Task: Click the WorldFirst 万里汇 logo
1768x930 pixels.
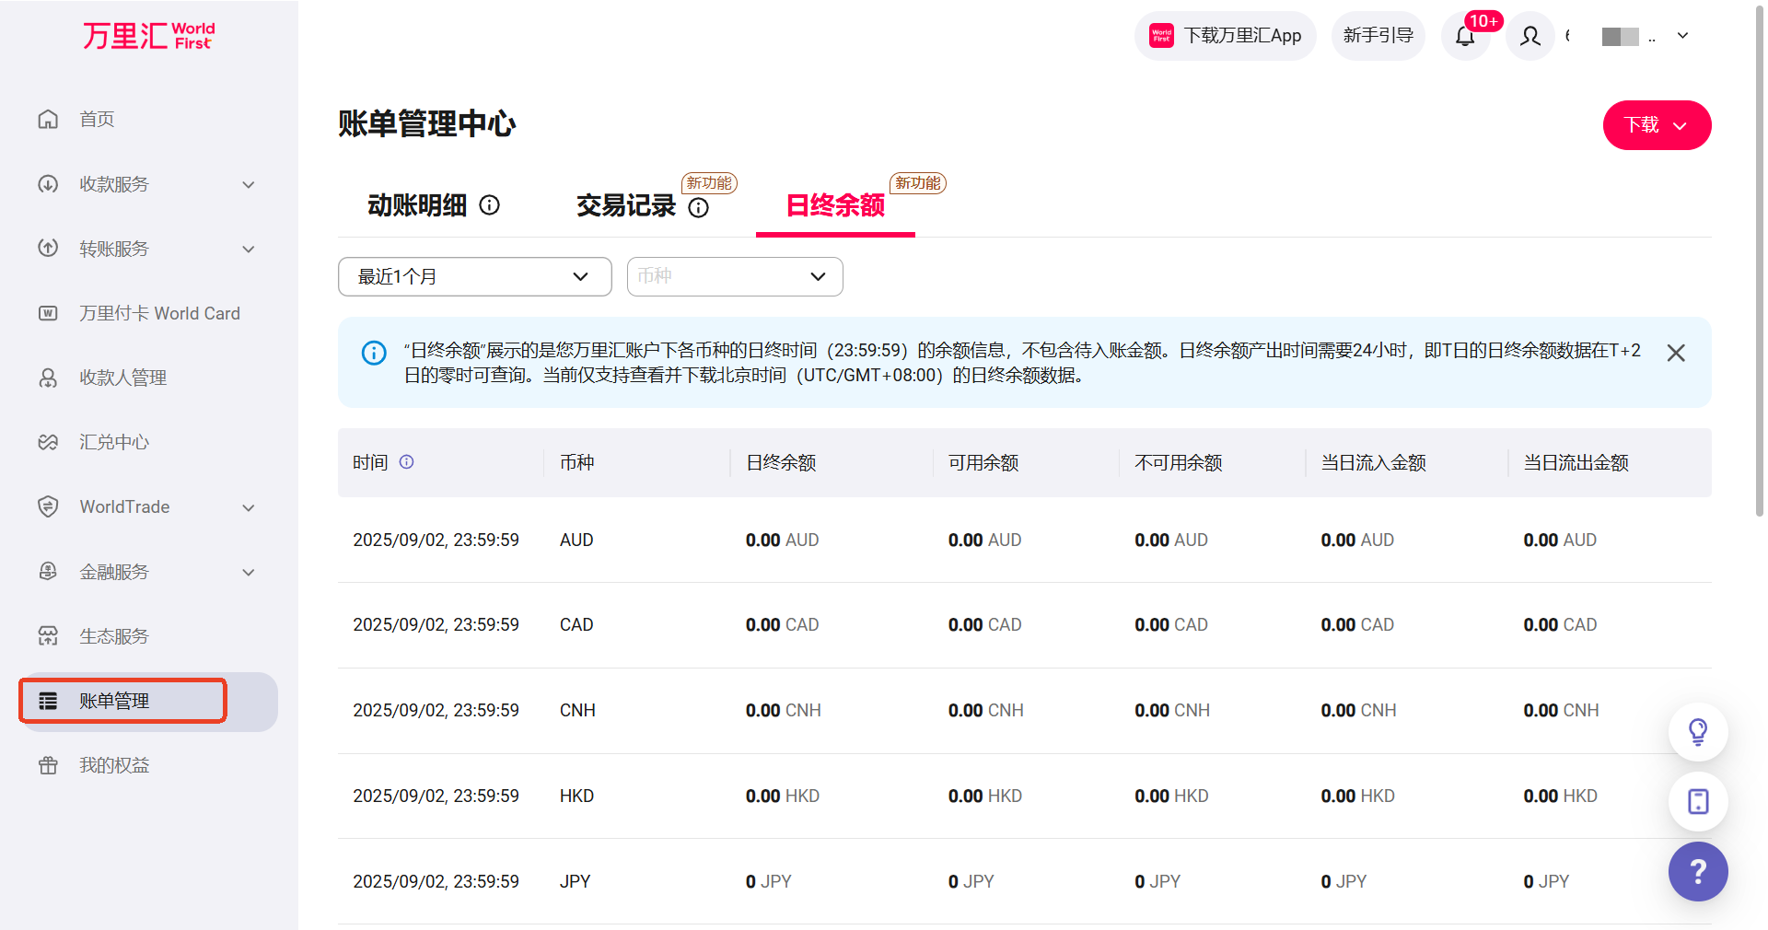Action: point(148,36)
